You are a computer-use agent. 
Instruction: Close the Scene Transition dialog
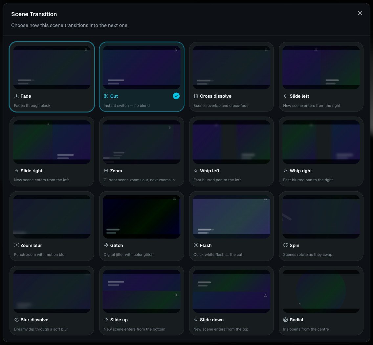click(x=360, y=13)
